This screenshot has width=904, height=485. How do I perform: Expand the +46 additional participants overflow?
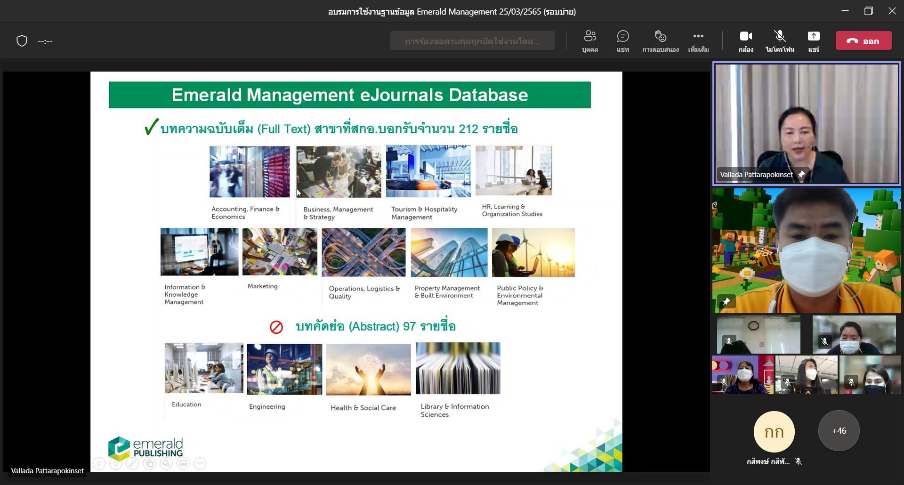(839, 431)
